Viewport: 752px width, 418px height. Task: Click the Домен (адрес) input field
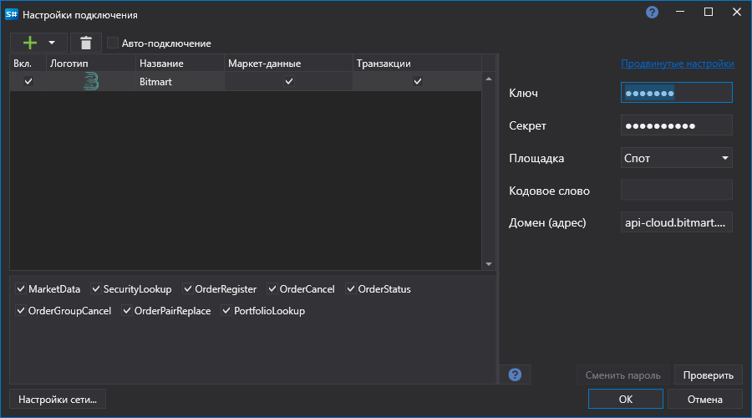[x=676, y=222]
